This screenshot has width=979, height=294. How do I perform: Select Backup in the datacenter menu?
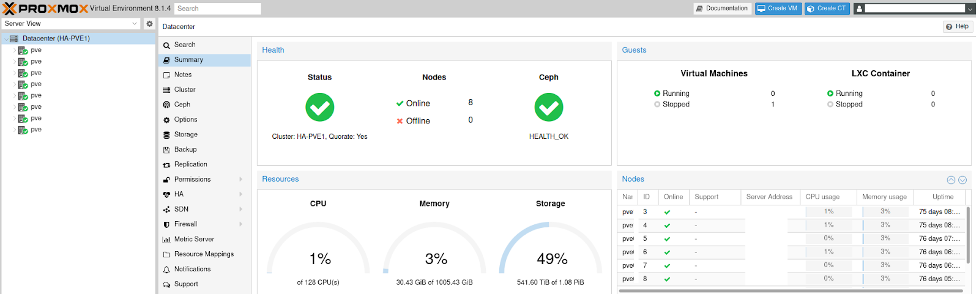tap(185, 150)
